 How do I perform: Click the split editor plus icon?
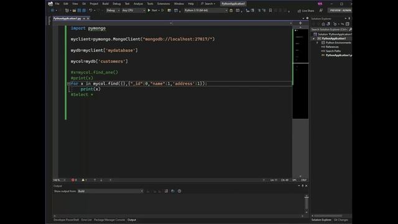pos(300,23)
